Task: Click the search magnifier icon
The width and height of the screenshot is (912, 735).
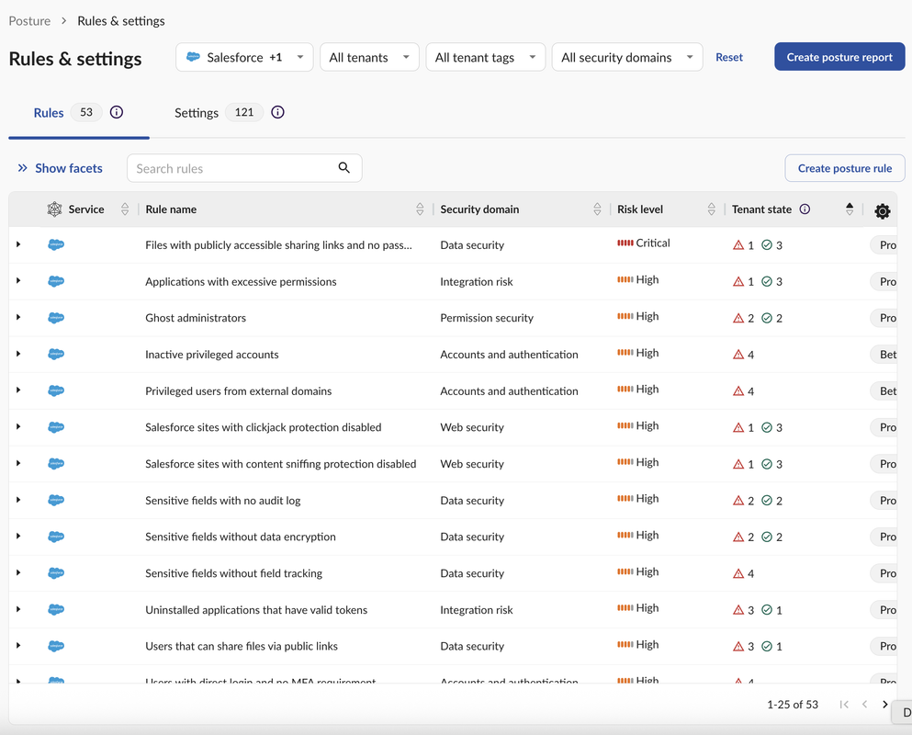Action: (344, 168)
